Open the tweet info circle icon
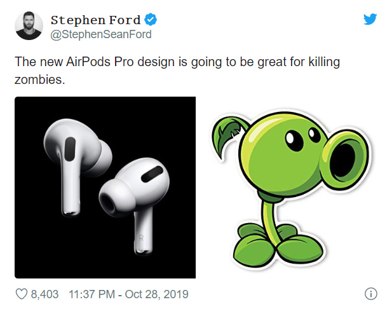 tap(371, 294)
